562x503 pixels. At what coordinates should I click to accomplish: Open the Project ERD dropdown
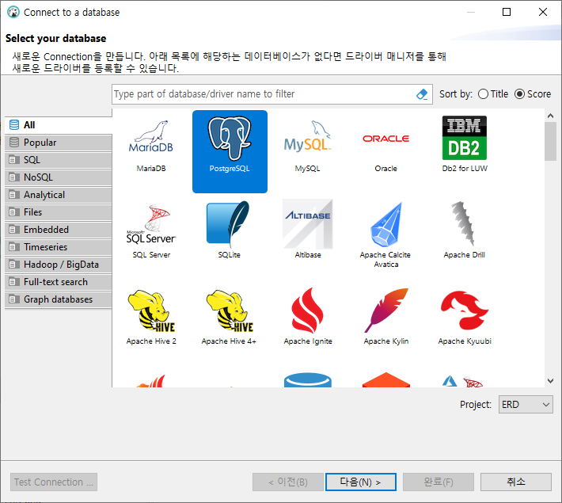pos(526,405)
